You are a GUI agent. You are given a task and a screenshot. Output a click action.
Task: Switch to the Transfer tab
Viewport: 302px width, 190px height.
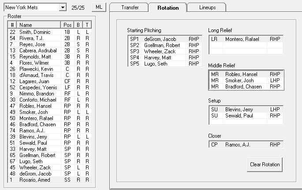(x=130, y=7)
